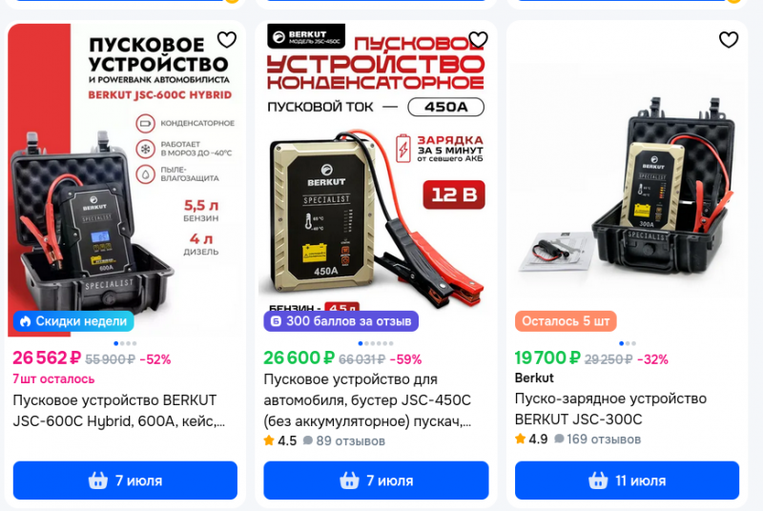
Task: Favorite the JSC-450C booster with heart icon
Action: tap(478, 39)
